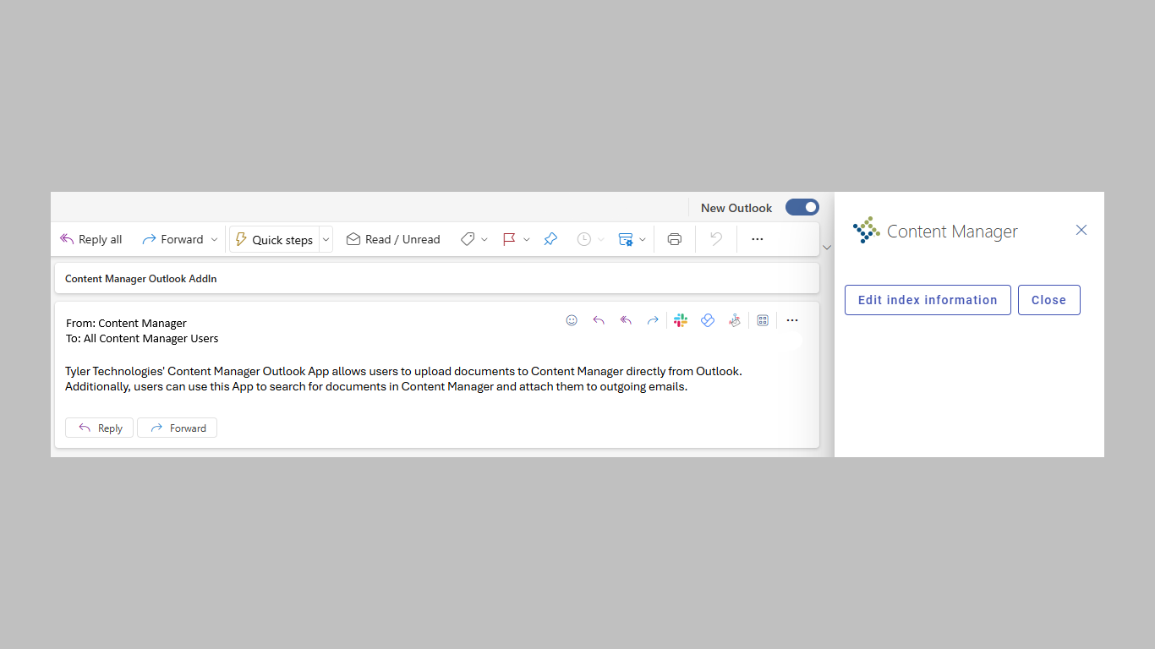Click the Categorize tag icon

point(467,239)
